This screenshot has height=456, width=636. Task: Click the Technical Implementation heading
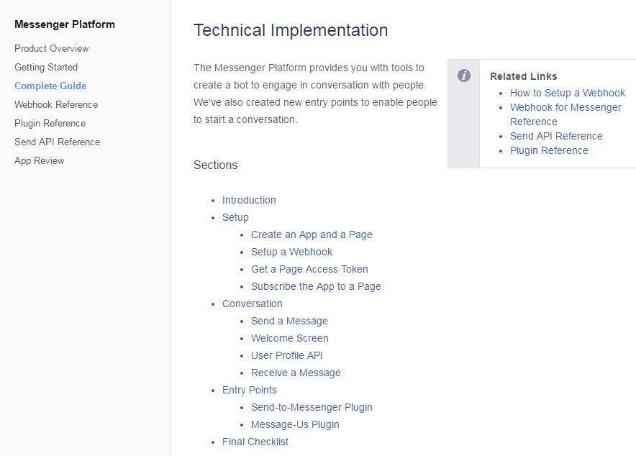[291, 30]
